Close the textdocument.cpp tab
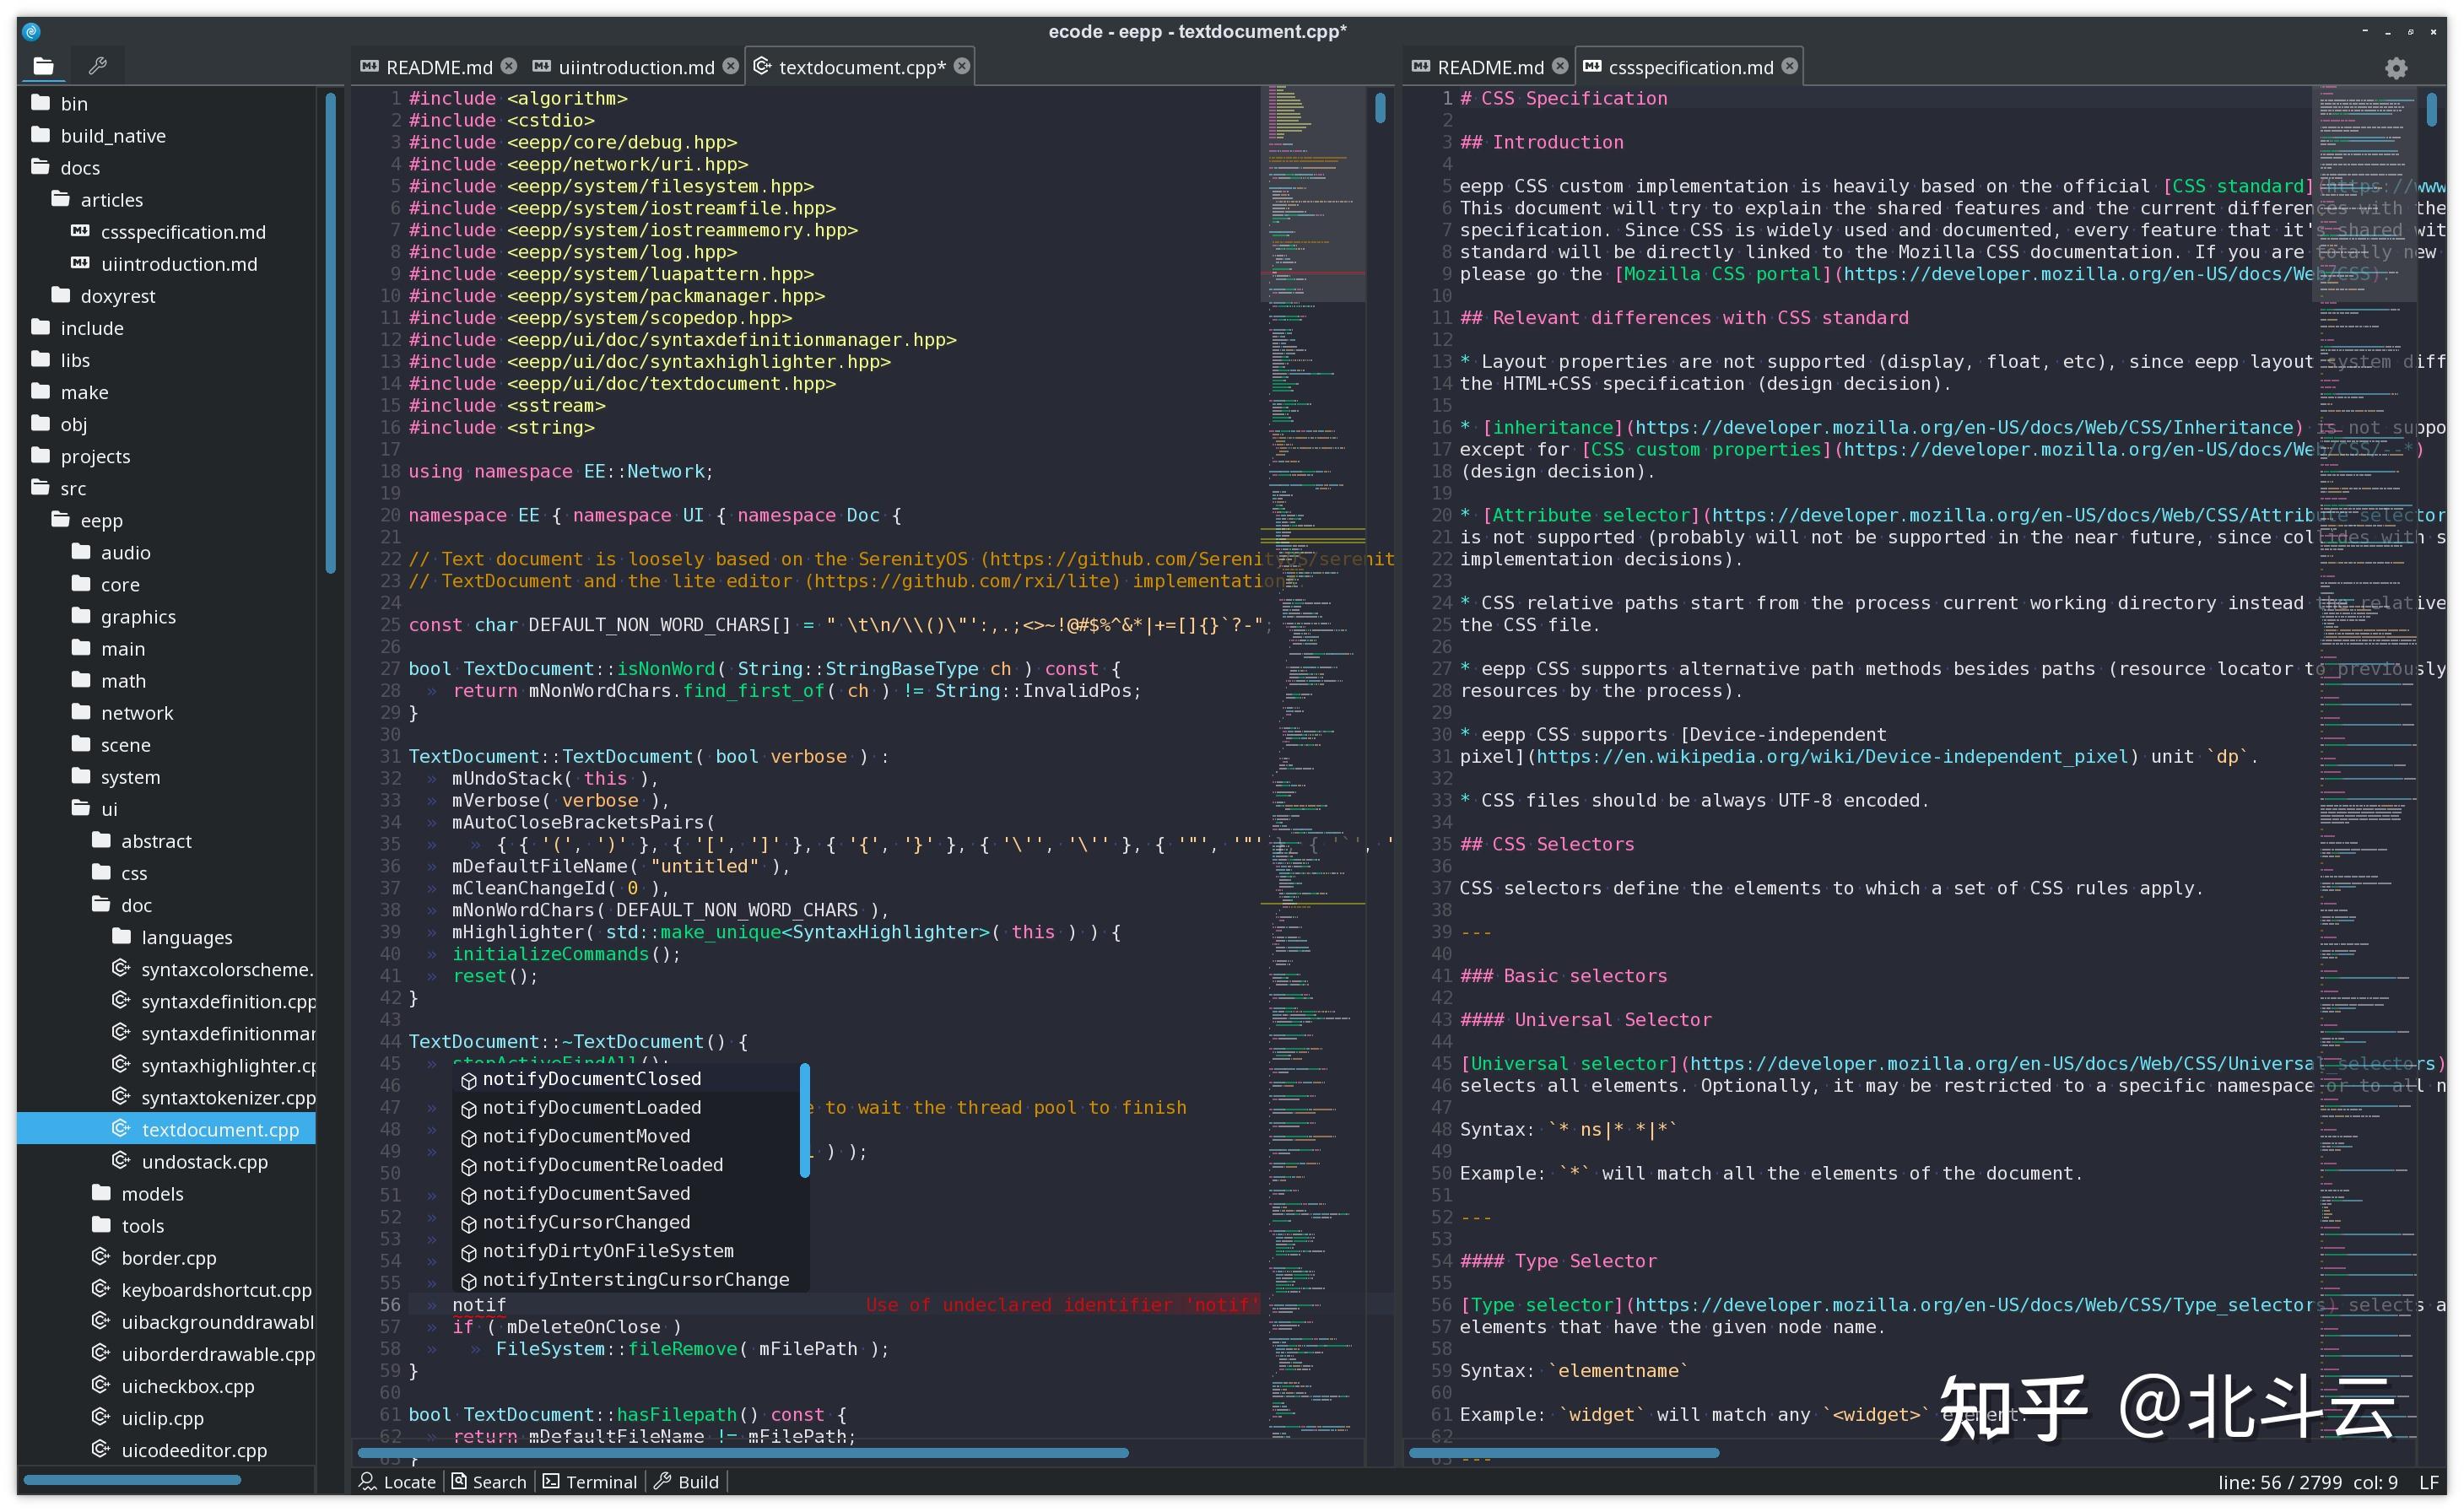 click(x=961, y=66)
